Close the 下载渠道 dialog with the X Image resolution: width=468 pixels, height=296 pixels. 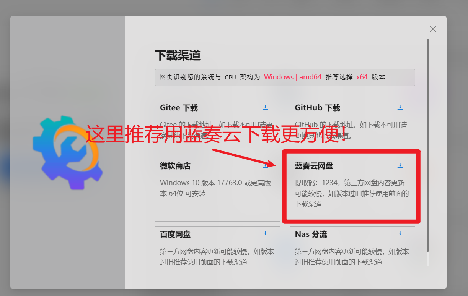tap(433, 29)
